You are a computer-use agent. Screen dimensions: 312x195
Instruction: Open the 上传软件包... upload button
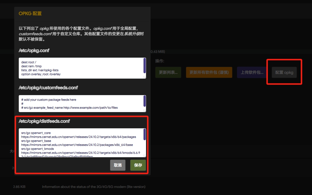[252, 72]
